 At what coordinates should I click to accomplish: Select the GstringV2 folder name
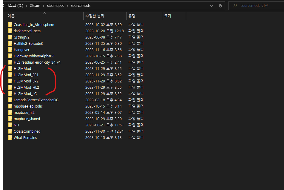tap(21, 37)
